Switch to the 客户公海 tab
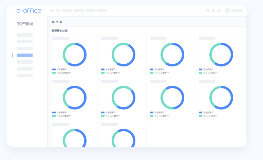The image size is (263, 160). (x=57, y=22)
